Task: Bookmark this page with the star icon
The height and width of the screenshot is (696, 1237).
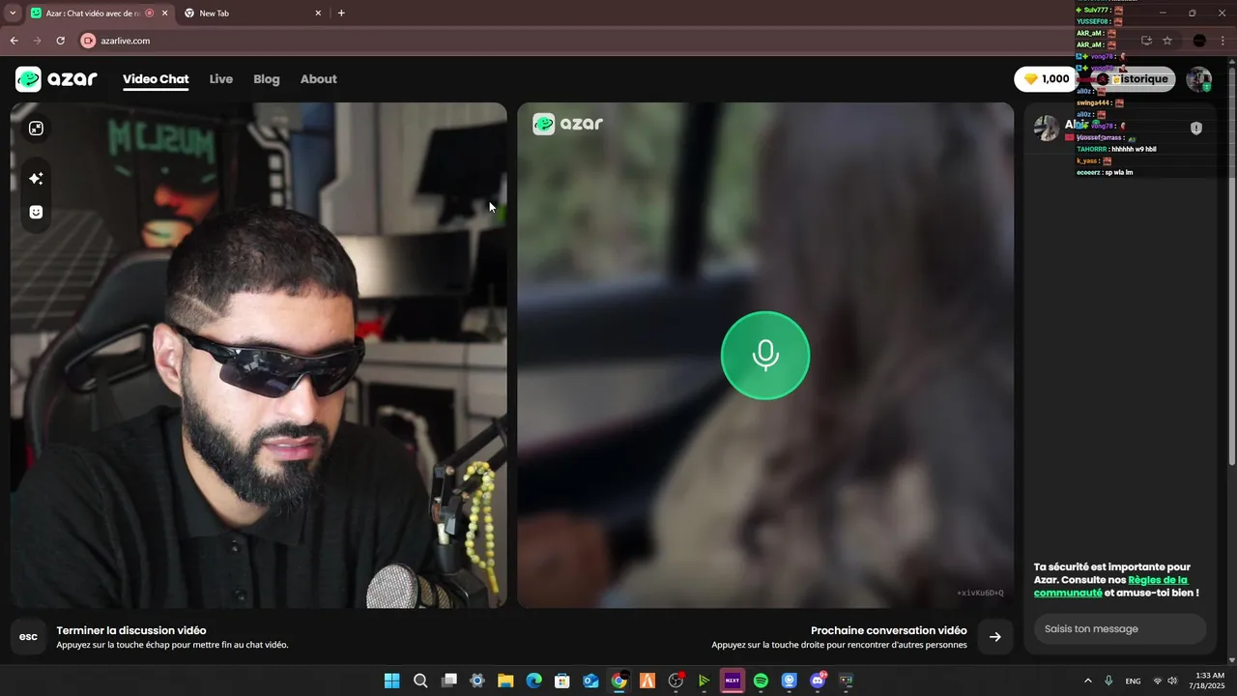Action: pyautogui.click(x=1167, y=41)
